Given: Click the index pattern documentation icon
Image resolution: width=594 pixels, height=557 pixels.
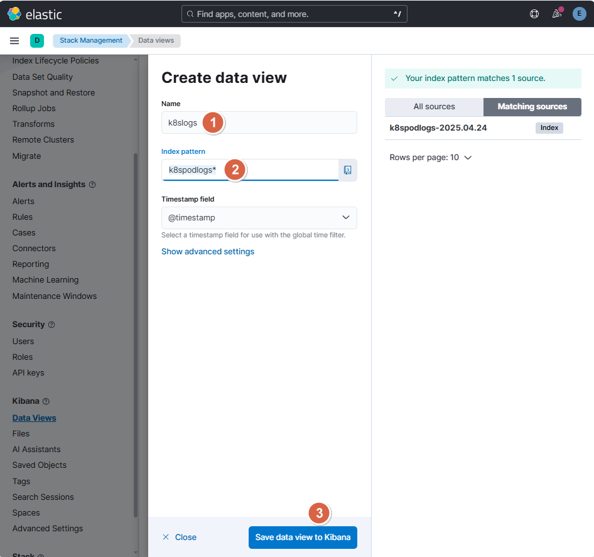Looking at the screenshot, I should [347, 170].
